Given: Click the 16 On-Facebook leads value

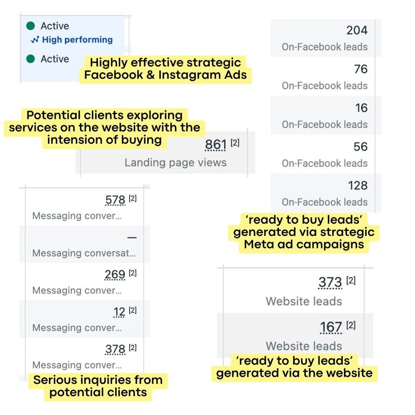Looking at the screenshot, I should [x=361, y=108].
